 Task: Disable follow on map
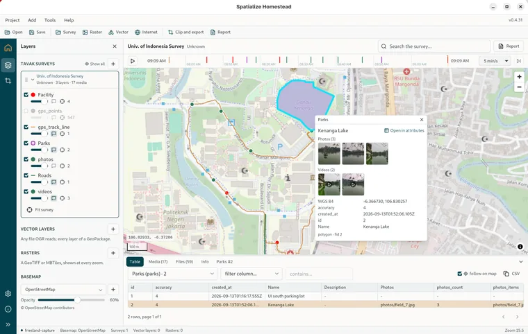460,274
